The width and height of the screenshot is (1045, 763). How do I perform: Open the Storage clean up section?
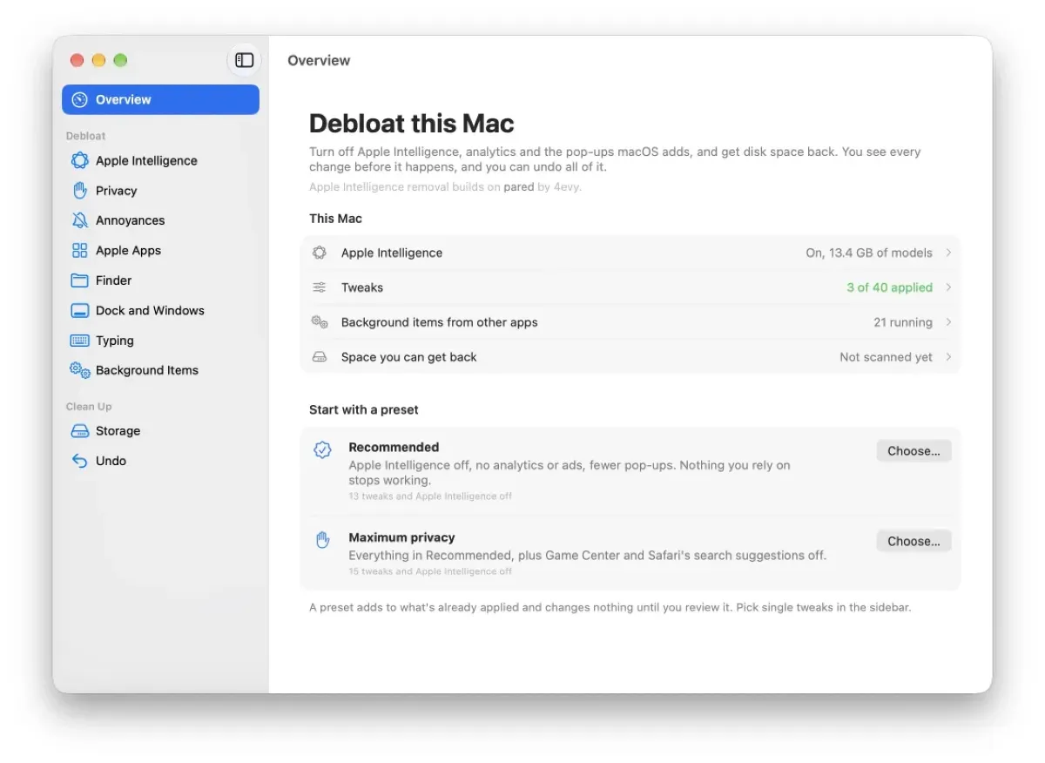pyautogui.click(x=160, y=431)
